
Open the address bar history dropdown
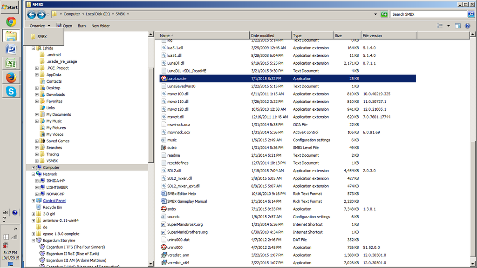pyautogui.click(x=375, y=14)
